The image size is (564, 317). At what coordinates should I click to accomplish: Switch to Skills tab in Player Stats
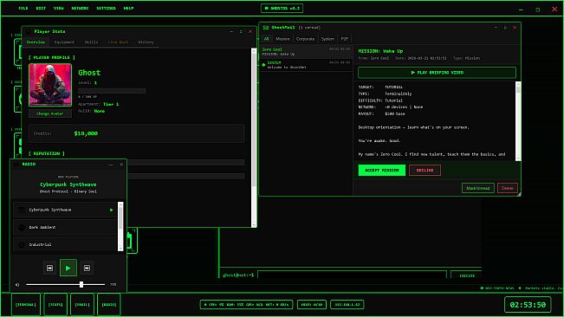91,42
